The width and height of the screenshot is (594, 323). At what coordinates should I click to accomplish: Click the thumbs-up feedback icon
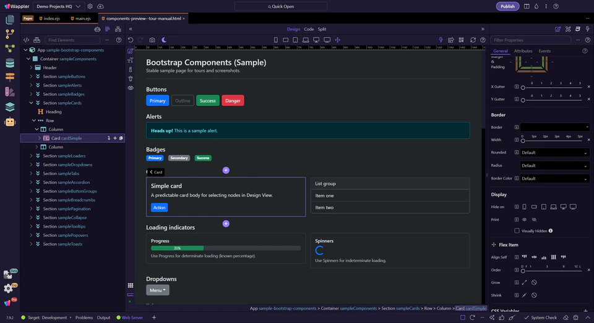502,317
